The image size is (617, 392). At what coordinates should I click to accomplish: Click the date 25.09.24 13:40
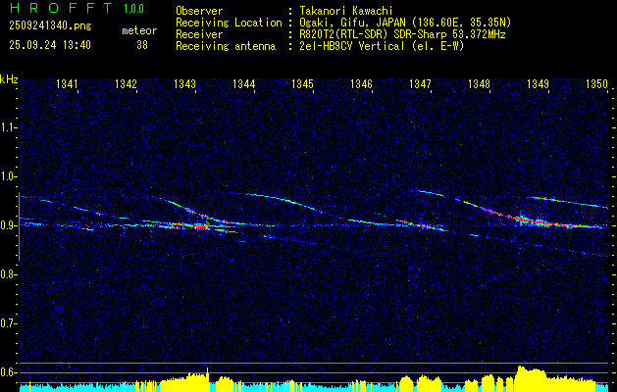coord(50,45)
